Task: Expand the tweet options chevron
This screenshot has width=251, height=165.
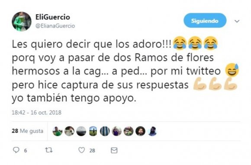Action: point(237,21)
